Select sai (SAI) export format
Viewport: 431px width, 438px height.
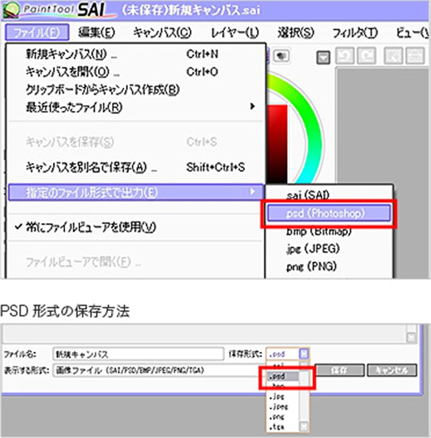coord(329,195)
